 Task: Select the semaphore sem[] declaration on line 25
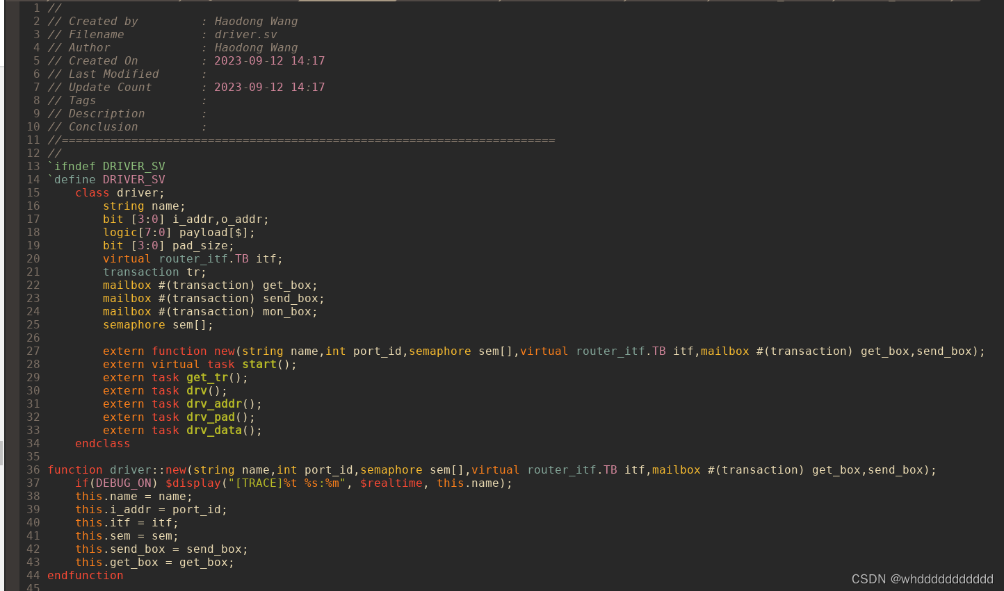coord(158,324)
